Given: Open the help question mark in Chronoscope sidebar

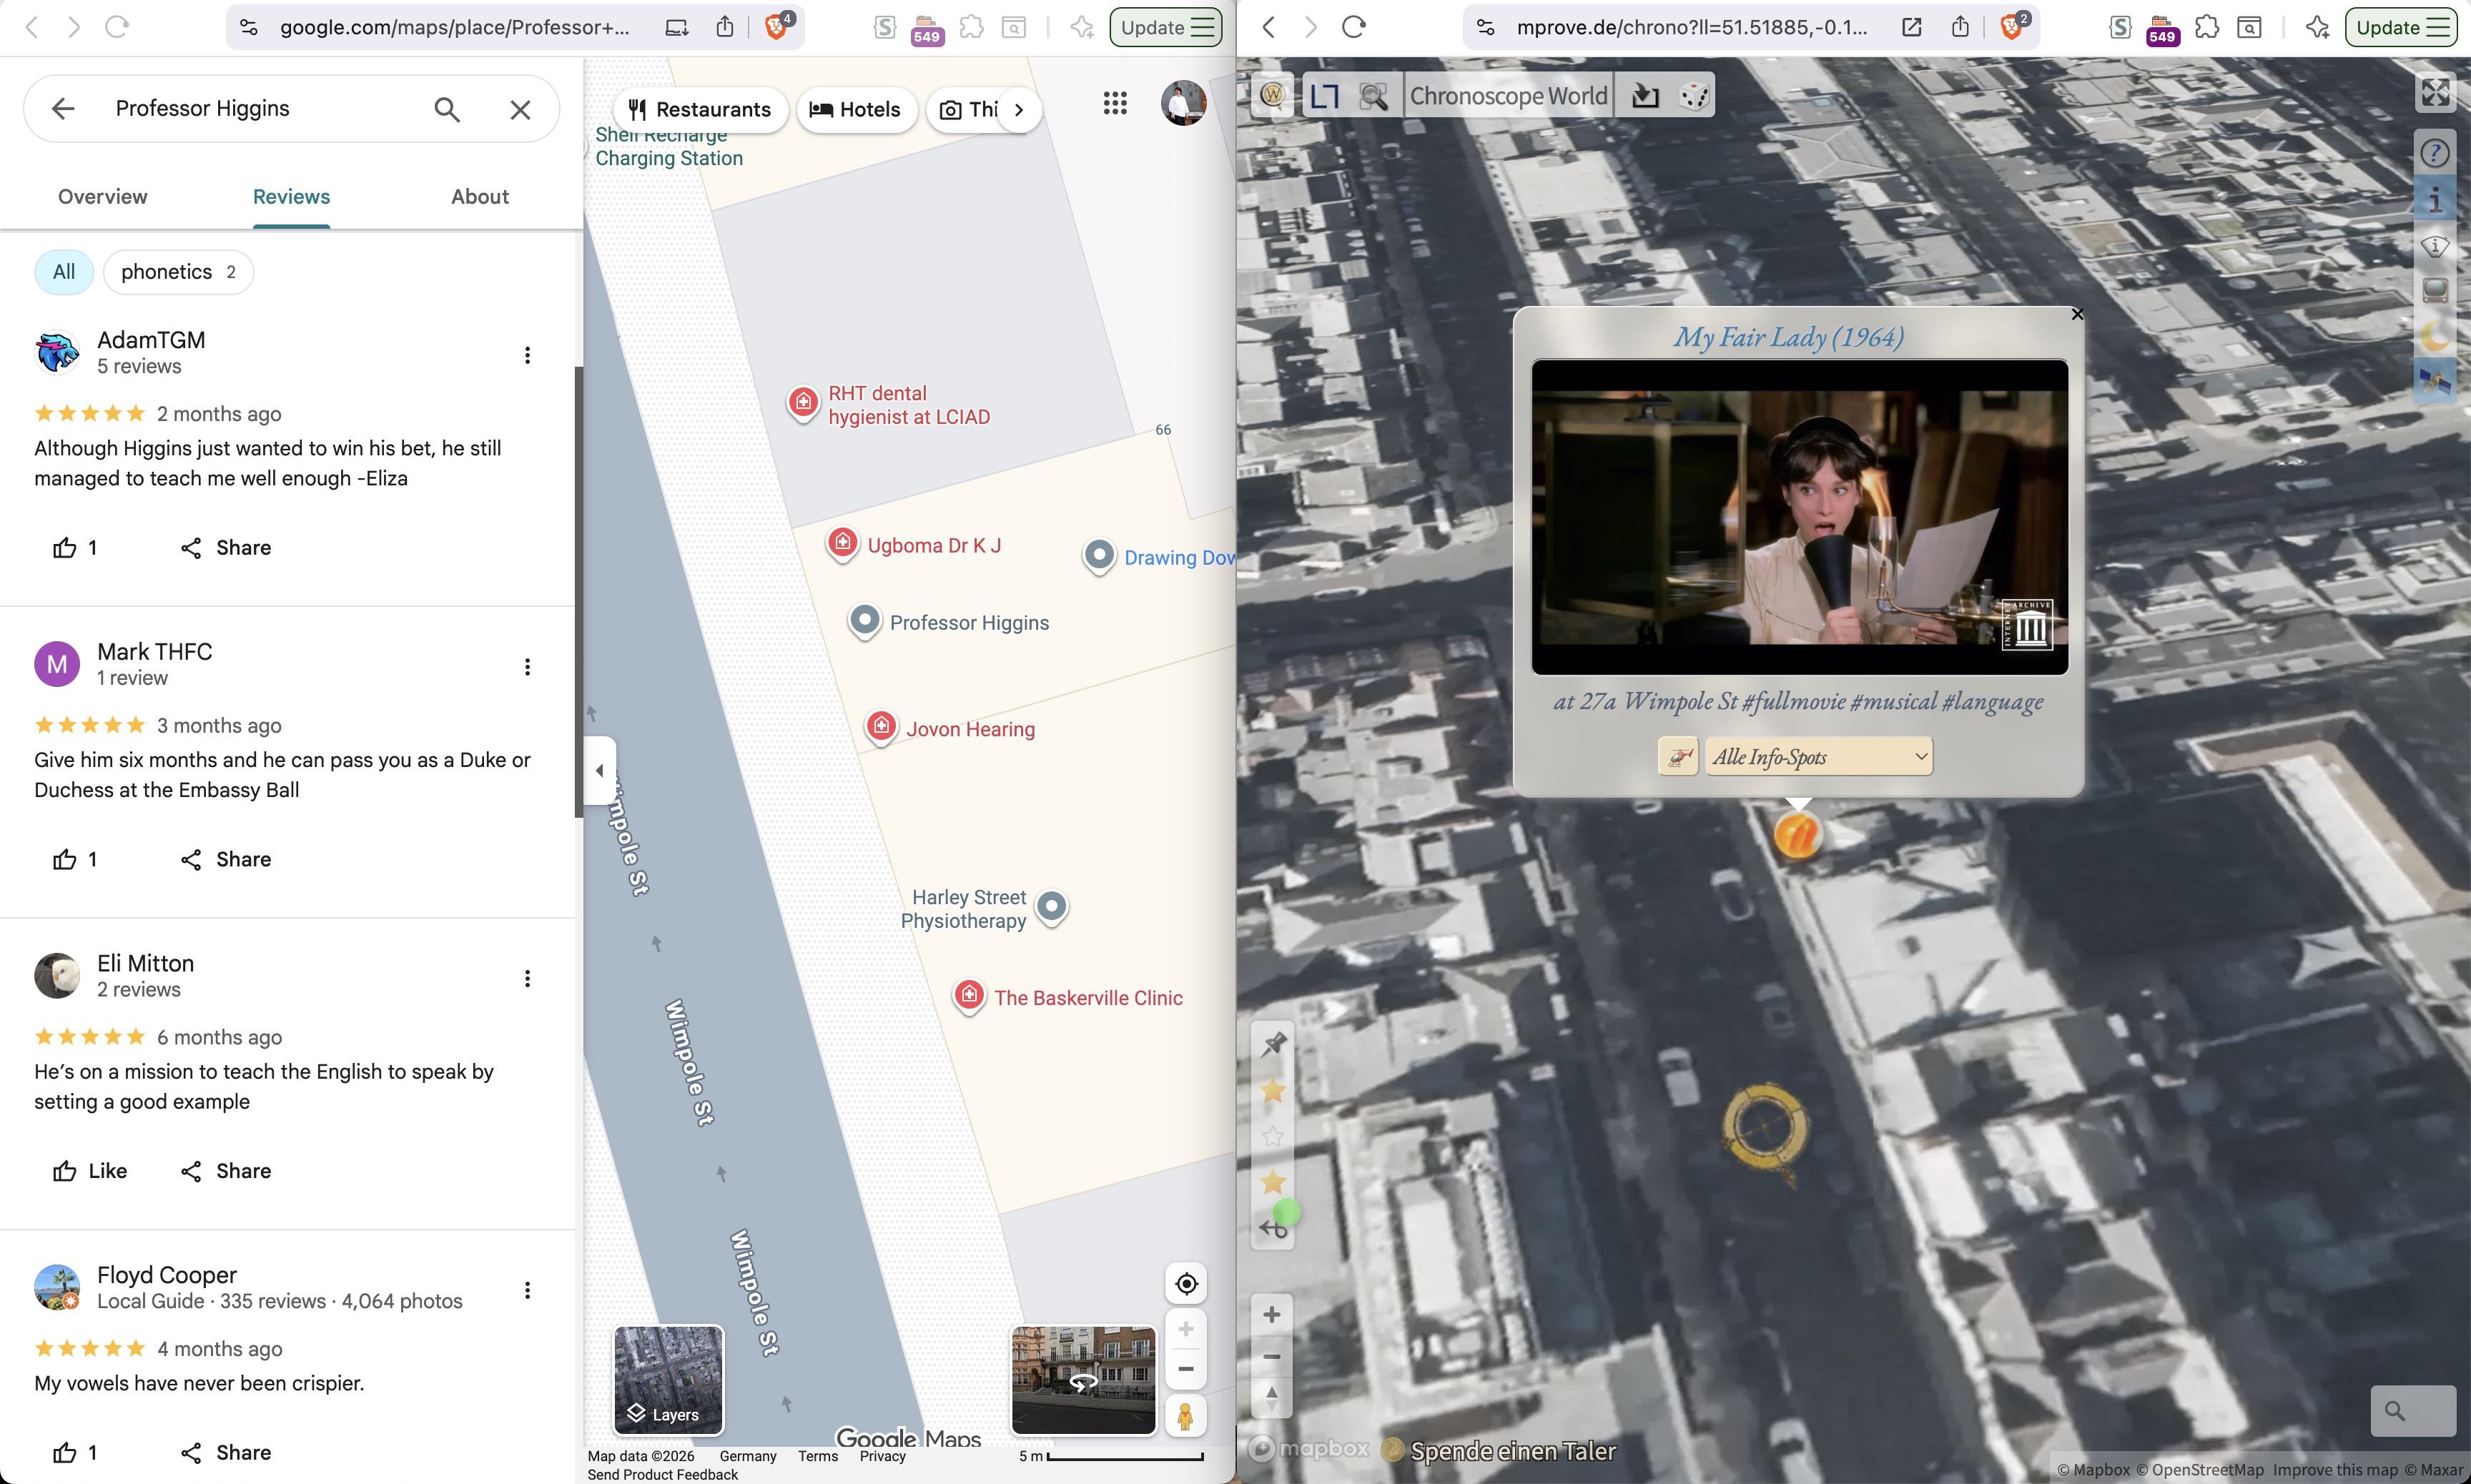Looking at the screenshot, I should [x=2435, y=153].
